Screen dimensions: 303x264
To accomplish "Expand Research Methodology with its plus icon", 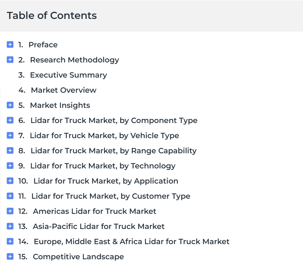I will pyautogui.click(x=10, y=60).
